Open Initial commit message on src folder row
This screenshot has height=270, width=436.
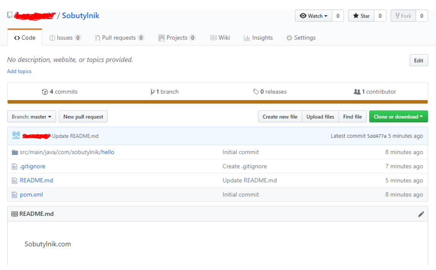[240, 152]
